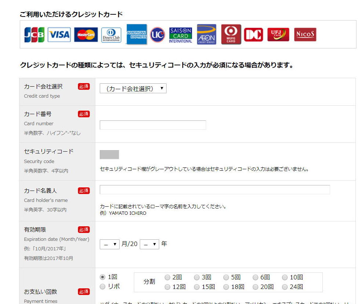Select the 6回 installment option
The width and height of the screenshot is (358, 304).
(x=255, y=277)
